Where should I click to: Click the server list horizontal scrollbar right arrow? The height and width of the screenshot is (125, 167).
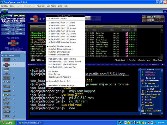pos(159,58)
